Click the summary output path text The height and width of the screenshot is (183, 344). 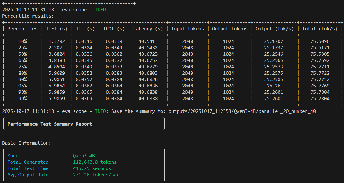(x=242, y=111)
